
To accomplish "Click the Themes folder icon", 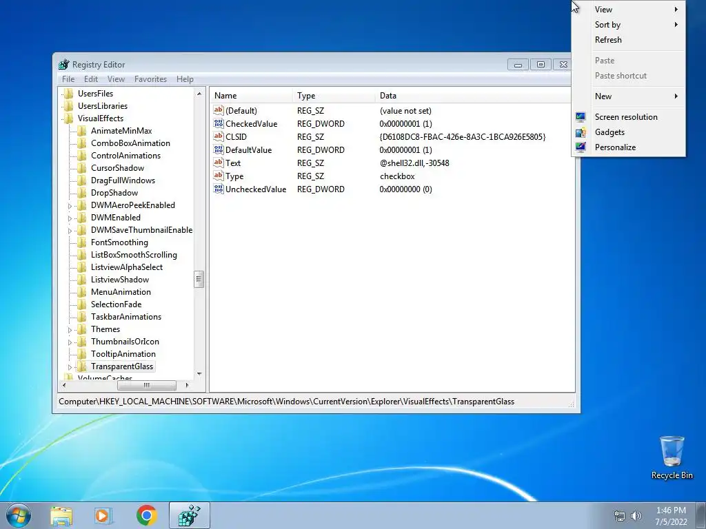I will coord(82,329).
